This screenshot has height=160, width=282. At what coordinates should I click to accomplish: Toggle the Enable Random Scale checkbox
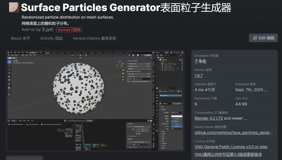click(128, 71)
